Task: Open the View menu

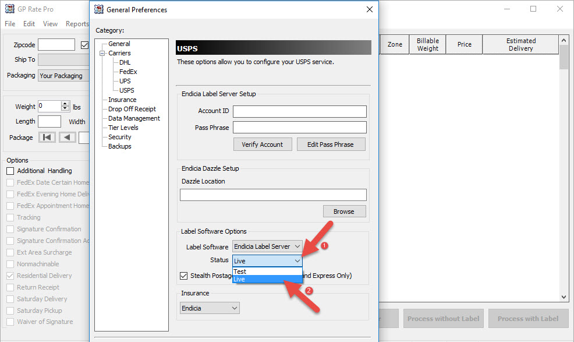Action: coord(50,24)
